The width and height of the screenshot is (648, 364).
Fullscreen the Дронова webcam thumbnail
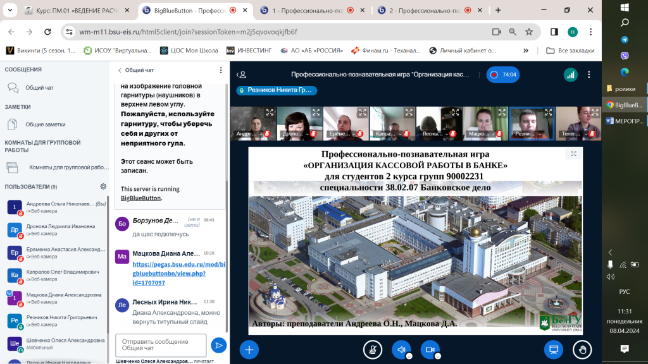(x=316, y=112)
